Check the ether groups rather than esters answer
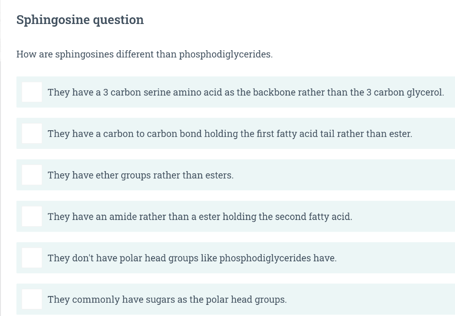The width and height of the screenshot is (455, 316). tap(32, 175)
